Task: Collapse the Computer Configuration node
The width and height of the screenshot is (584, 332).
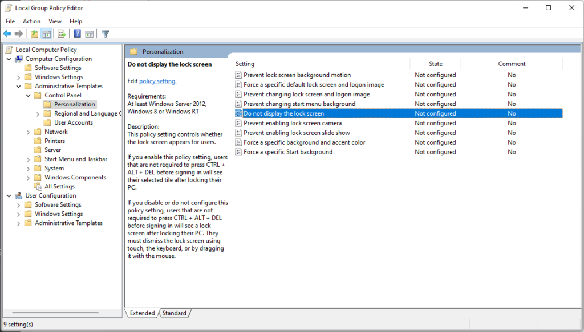Action: (x=9, y=59)
